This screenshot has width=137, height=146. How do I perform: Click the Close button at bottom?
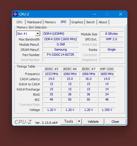(x=115, y=122)
